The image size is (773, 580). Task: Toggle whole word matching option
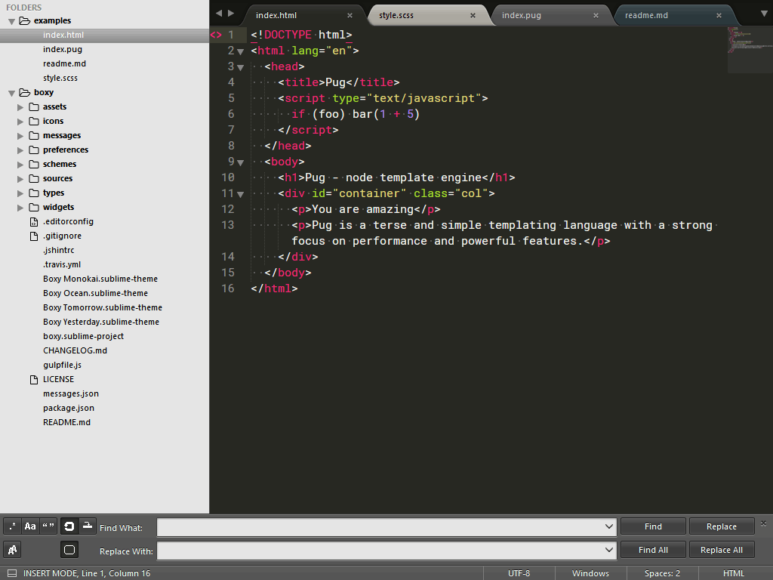(48, 526)
